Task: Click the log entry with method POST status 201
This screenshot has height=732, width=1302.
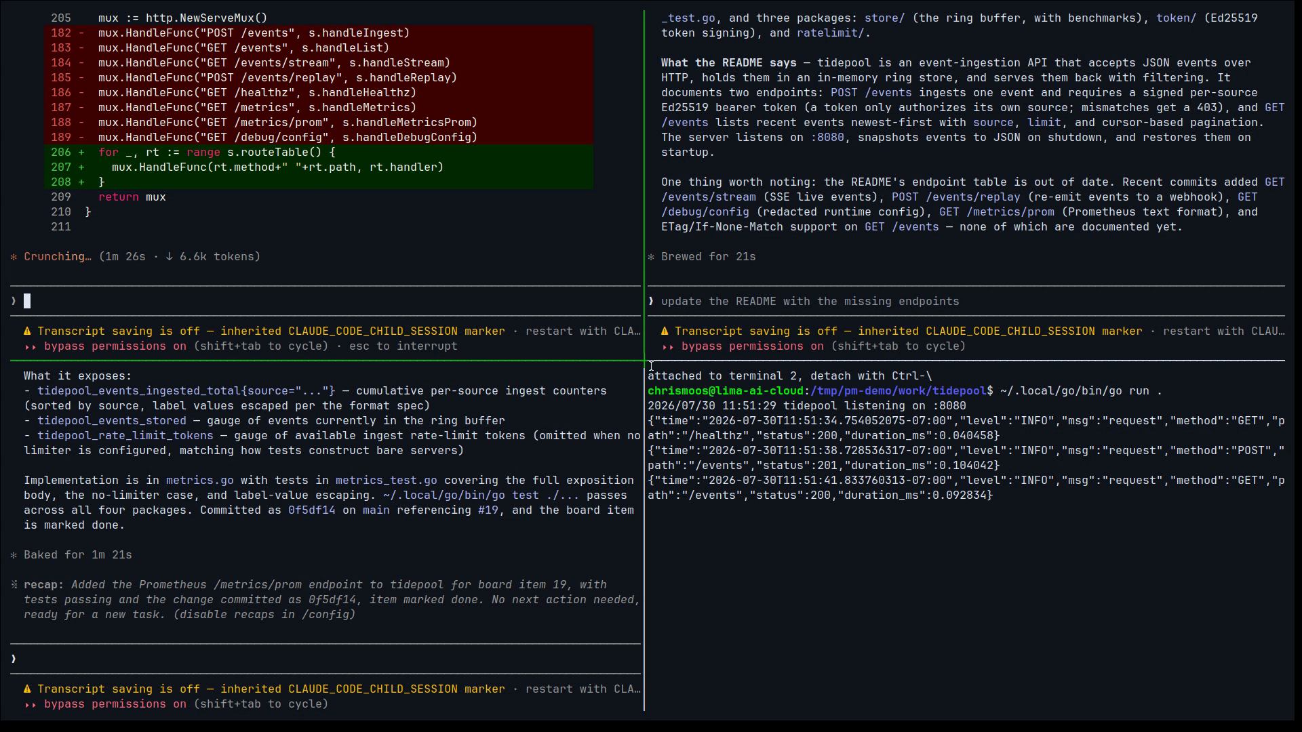Action: click(966, 458)
